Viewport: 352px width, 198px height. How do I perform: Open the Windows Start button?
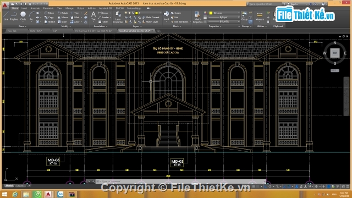[4, 194]
